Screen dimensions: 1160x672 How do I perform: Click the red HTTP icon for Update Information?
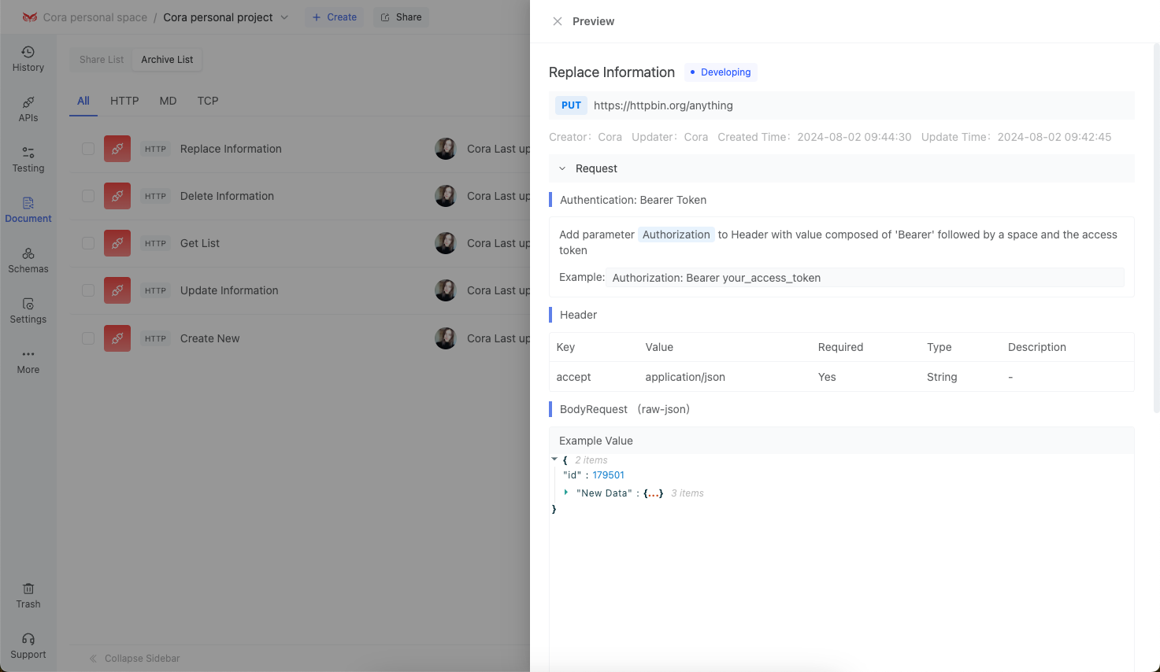117,290
